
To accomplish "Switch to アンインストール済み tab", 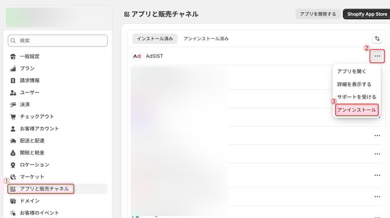I will tap(206, 39).
